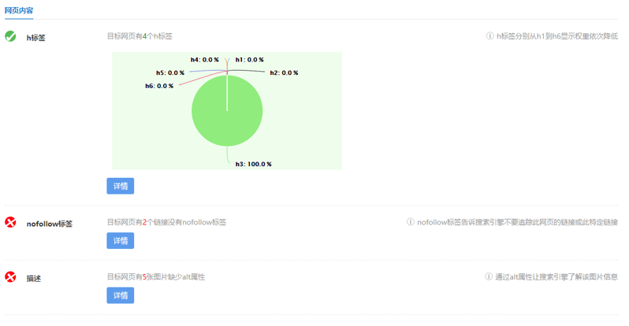Open the 网页内容 tab

19,10
